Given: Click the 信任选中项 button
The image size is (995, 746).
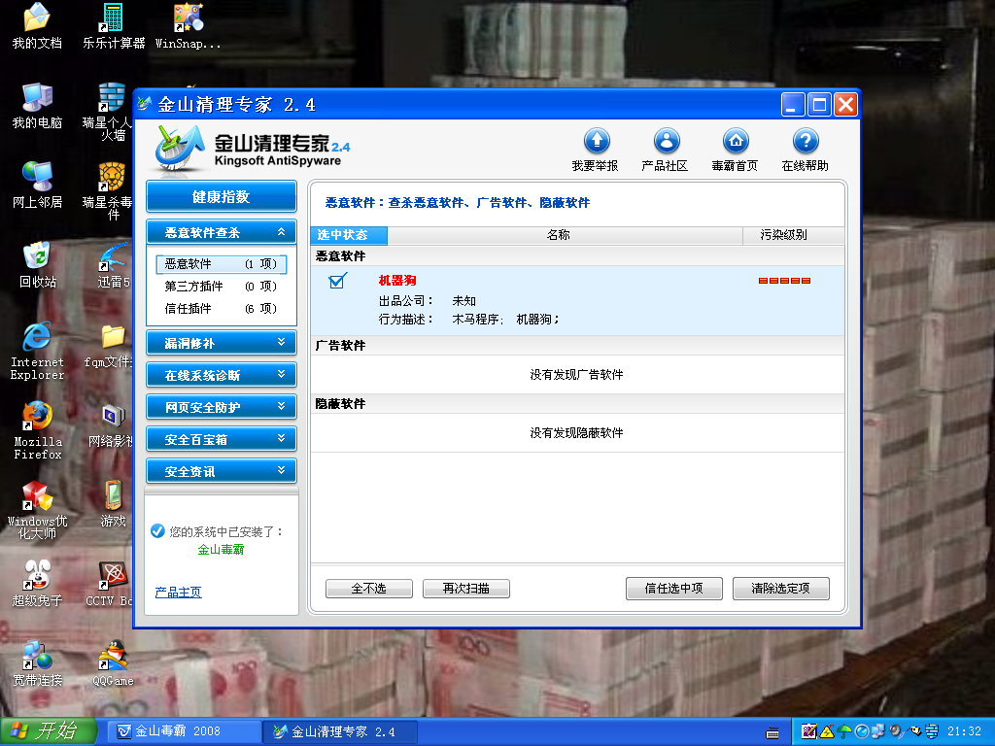Looking at the screenshot, I should pyautogui.click(x=674, y=589).
